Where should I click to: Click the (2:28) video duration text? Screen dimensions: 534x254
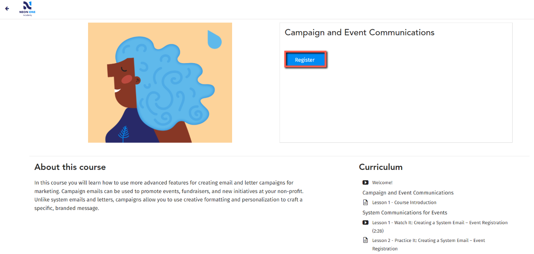[378, 231]
